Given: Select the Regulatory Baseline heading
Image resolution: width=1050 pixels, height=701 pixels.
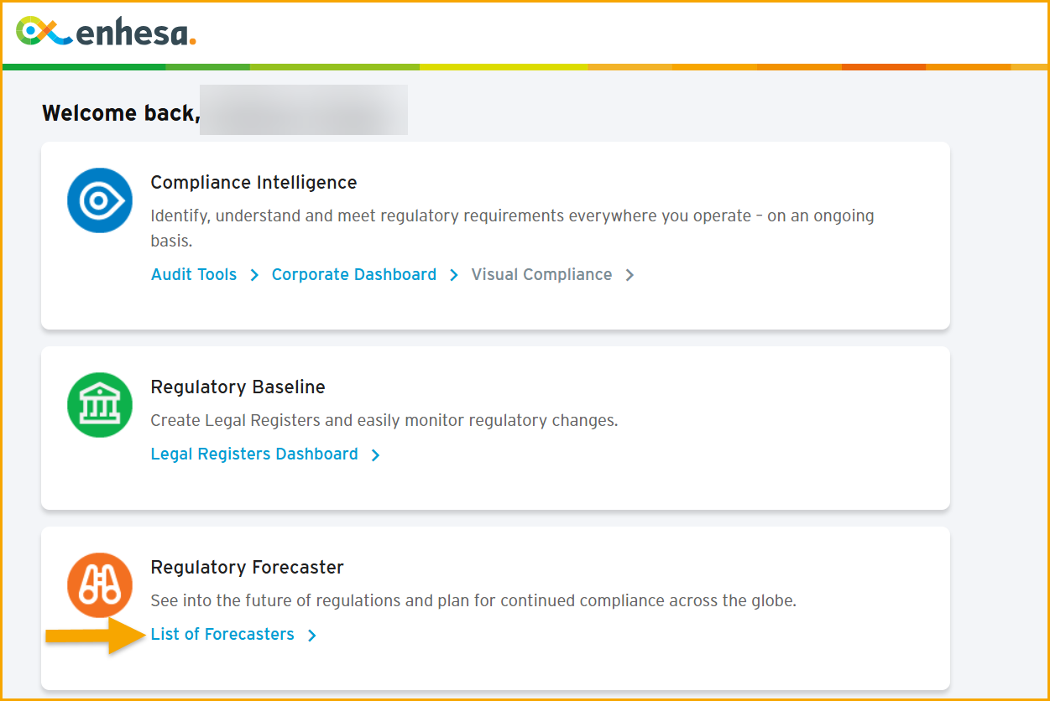Looking at the screenshot, I should tap(238, 387).
